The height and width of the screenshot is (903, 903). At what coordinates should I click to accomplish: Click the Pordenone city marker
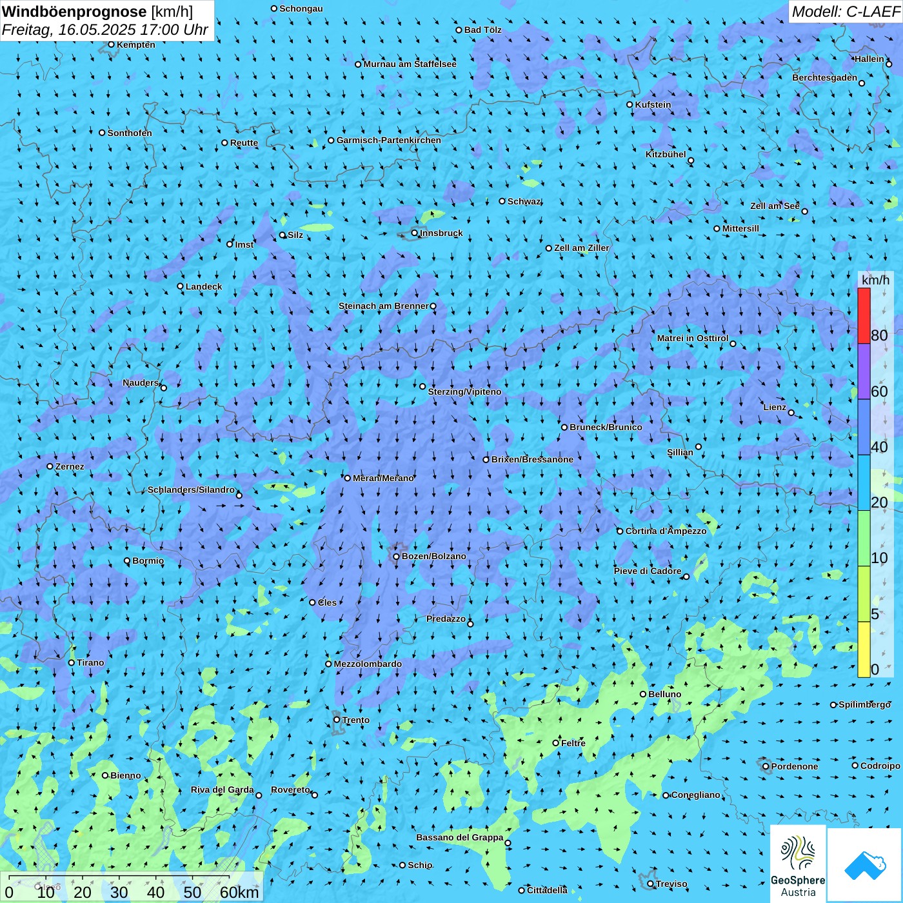[766, 766]
